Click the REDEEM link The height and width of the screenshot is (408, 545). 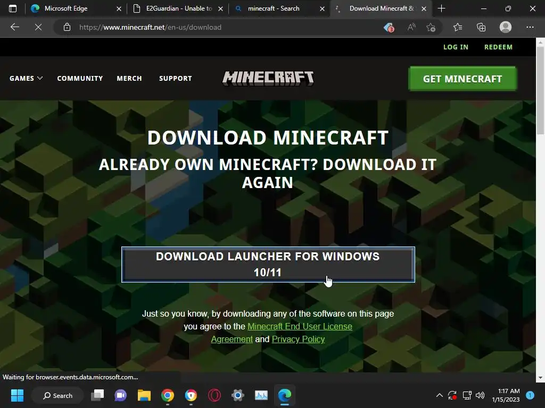coord(498,47)
